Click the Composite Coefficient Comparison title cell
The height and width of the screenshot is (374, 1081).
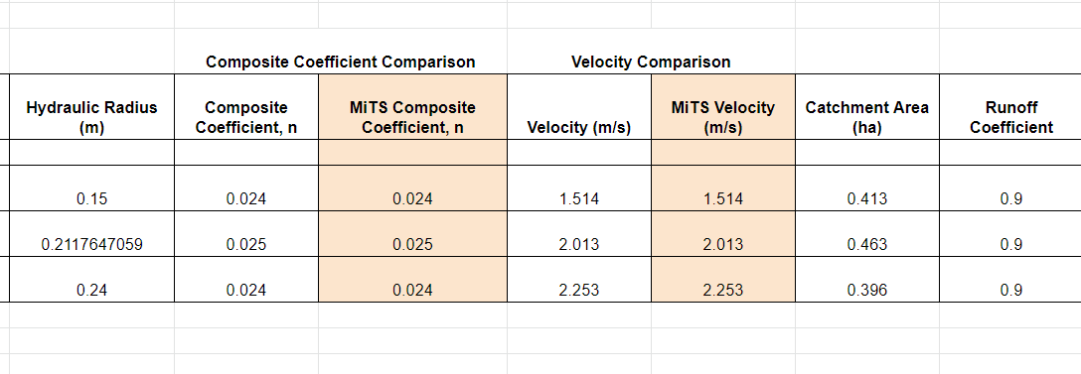pyautogui.click(x=341, y=62)
